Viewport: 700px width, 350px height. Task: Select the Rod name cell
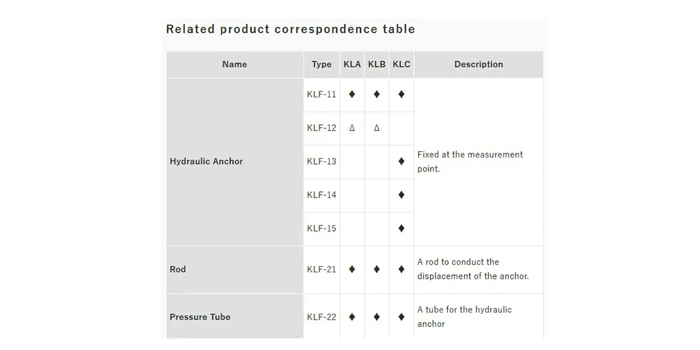click(178, 269)
